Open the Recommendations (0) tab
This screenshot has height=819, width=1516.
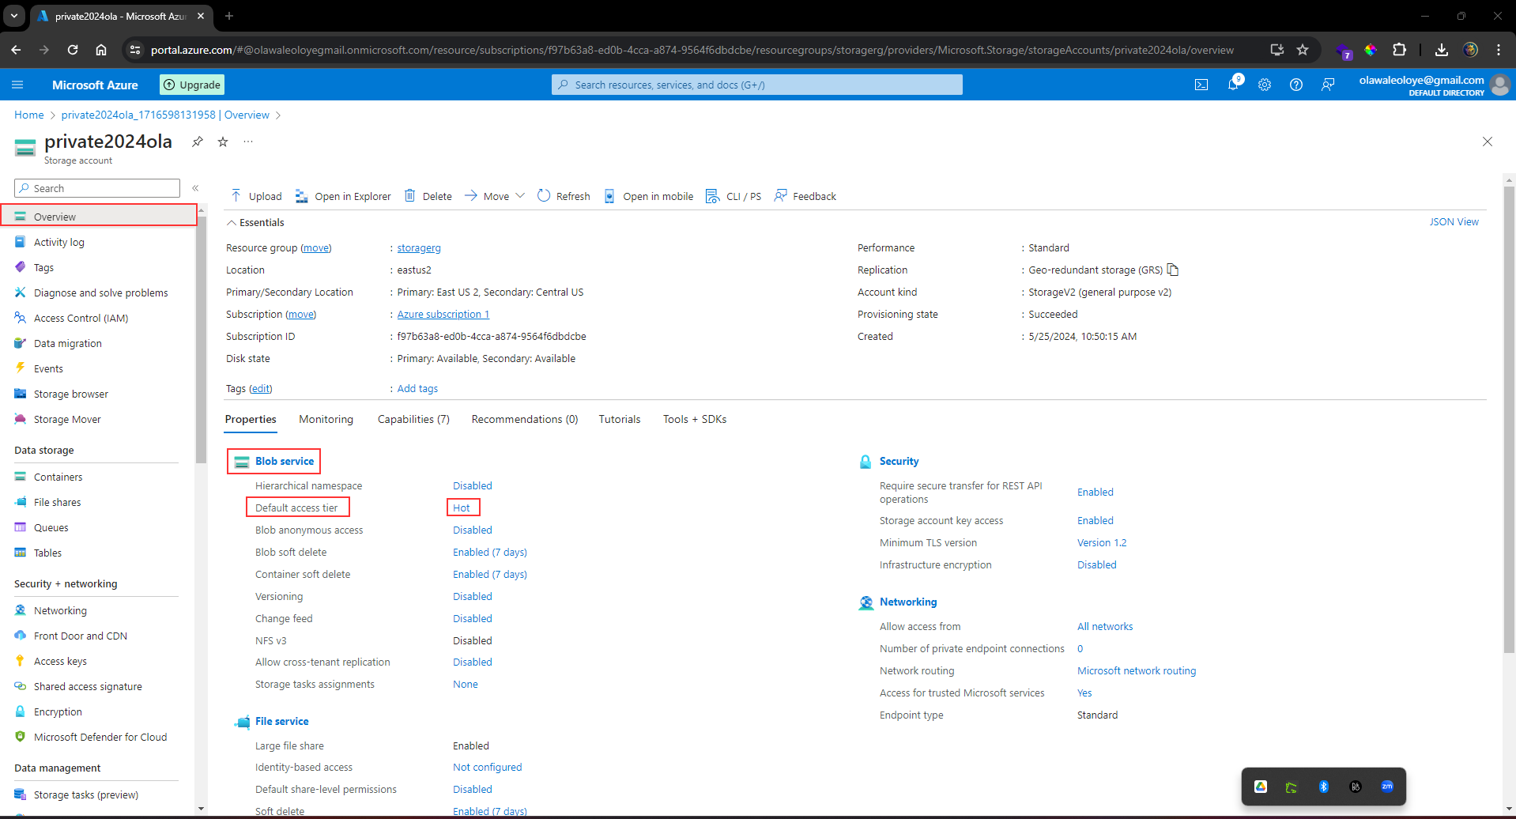525,420
